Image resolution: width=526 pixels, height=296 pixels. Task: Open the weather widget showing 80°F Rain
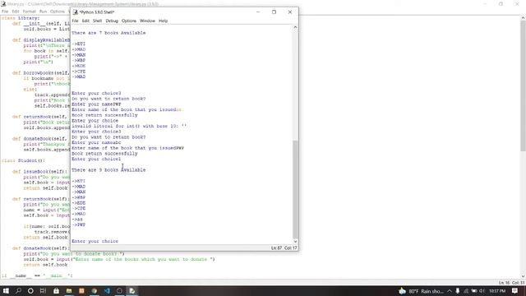click(422, 291)
